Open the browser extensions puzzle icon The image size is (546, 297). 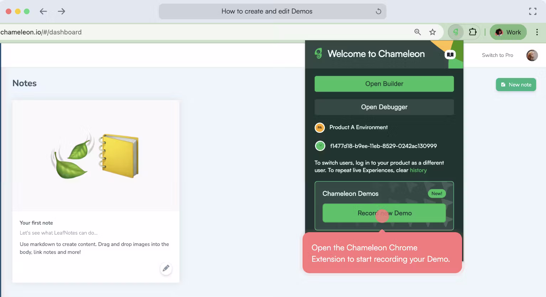(472, 32)
